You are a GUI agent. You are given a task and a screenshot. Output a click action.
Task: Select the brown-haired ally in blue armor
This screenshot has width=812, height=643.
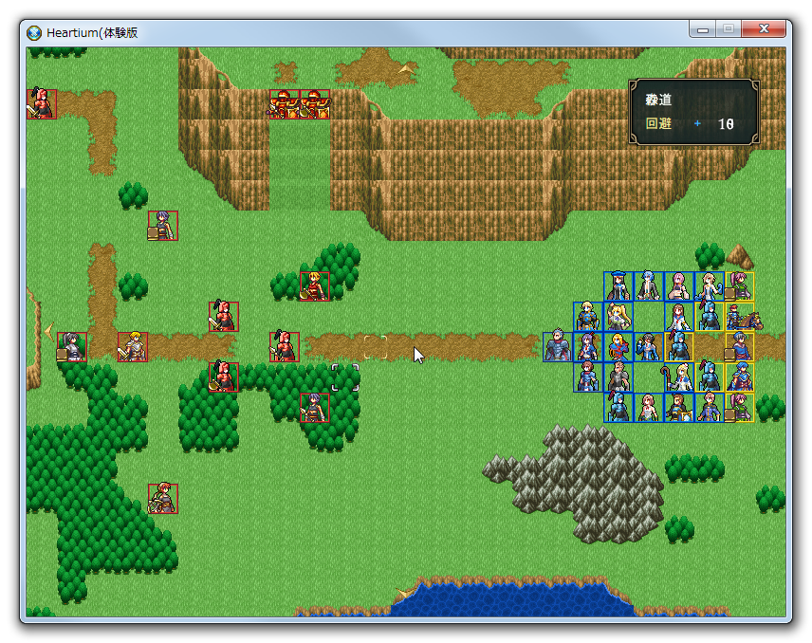(588, 377)
